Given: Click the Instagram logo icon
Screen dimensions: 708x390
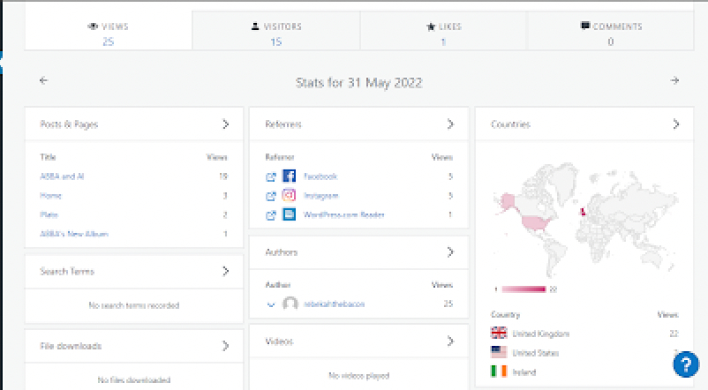Looking at the screenshot, I should pyautogui.click(x=289, y=195).
